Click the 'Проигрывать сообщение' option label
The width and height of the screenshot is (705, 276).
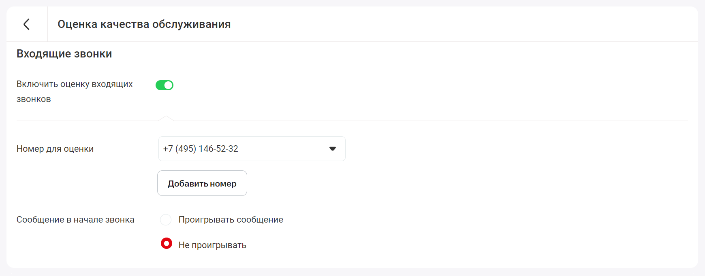click(231, 220)
